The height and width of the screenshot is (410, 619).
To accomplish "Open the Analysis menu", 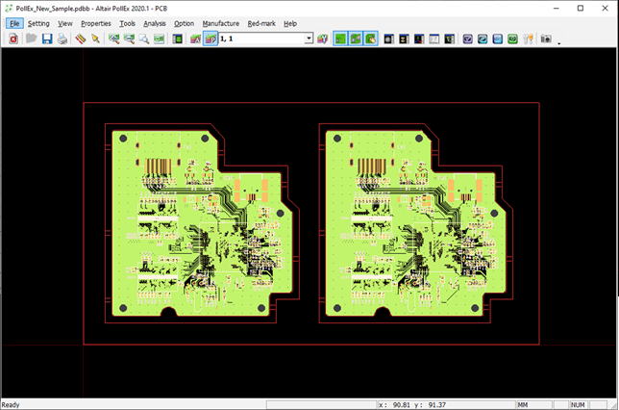I will [x=154, y=23].
